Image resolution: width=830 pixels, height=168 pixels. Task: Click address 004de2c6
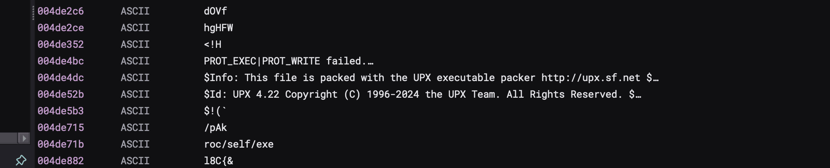coord(61,11)
